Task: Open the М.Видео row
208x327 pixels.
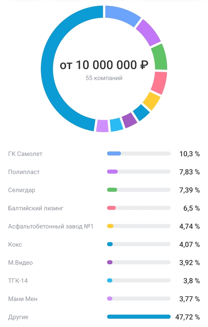Action: point(21,263)
